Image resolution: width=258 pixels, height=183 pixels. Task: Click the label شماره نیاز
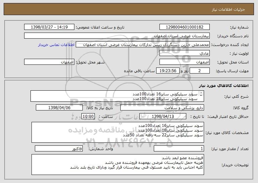(239, 27)
